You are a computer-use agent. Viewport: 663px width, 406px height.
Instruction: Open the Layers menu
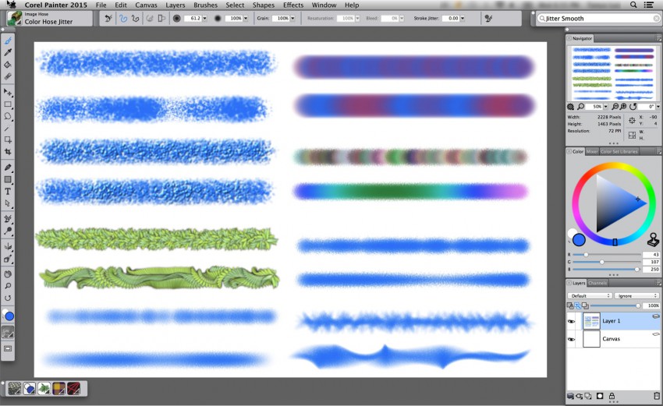pos(175,5)
